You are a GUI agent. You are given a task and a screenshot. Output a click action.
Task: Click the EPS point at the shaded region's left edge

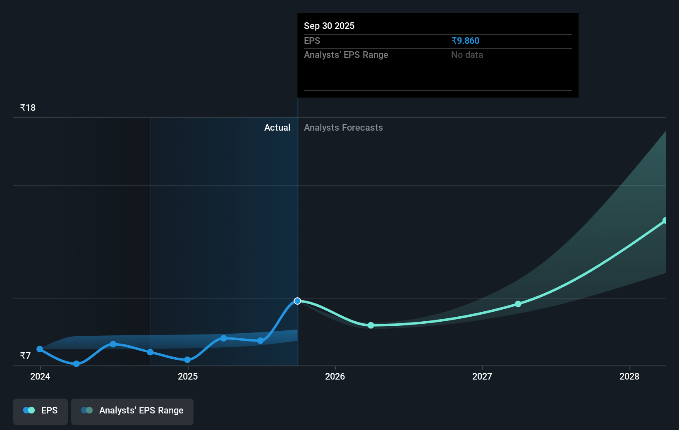pyautogui.click(x=151, y=352)
